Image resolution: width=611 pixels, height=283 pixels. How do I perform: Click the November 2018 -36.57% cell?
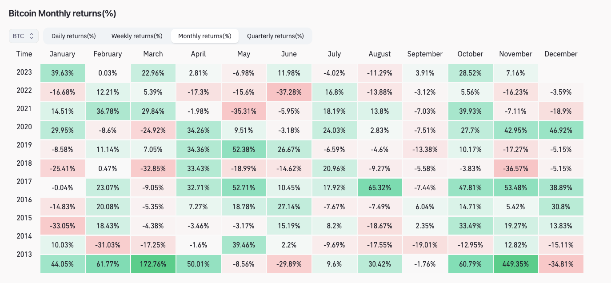click(x=515, y=168)
